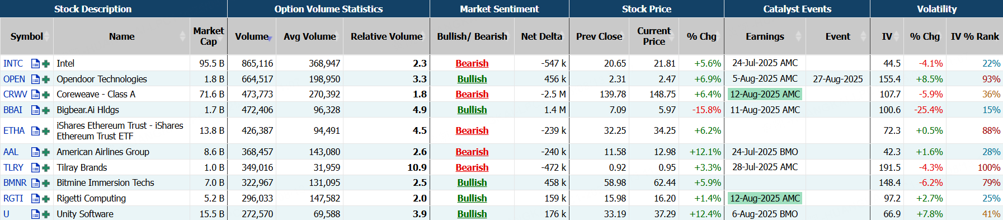Select the highlighted 12-Aug-2025 AMC earnings for CRWV

[x=765, y=95]
